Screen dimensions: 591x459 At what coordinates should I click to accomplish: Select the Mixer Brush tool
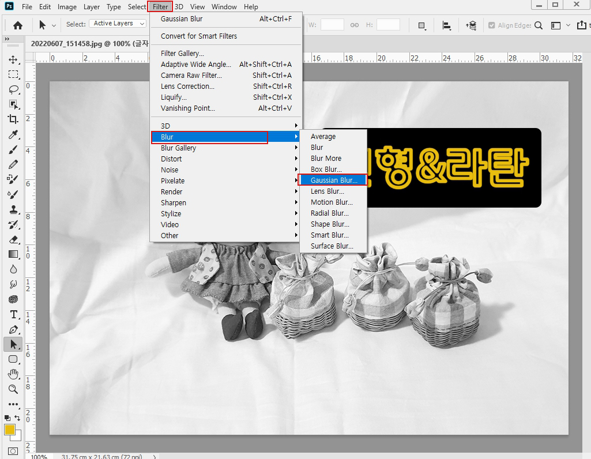(13, 194)
